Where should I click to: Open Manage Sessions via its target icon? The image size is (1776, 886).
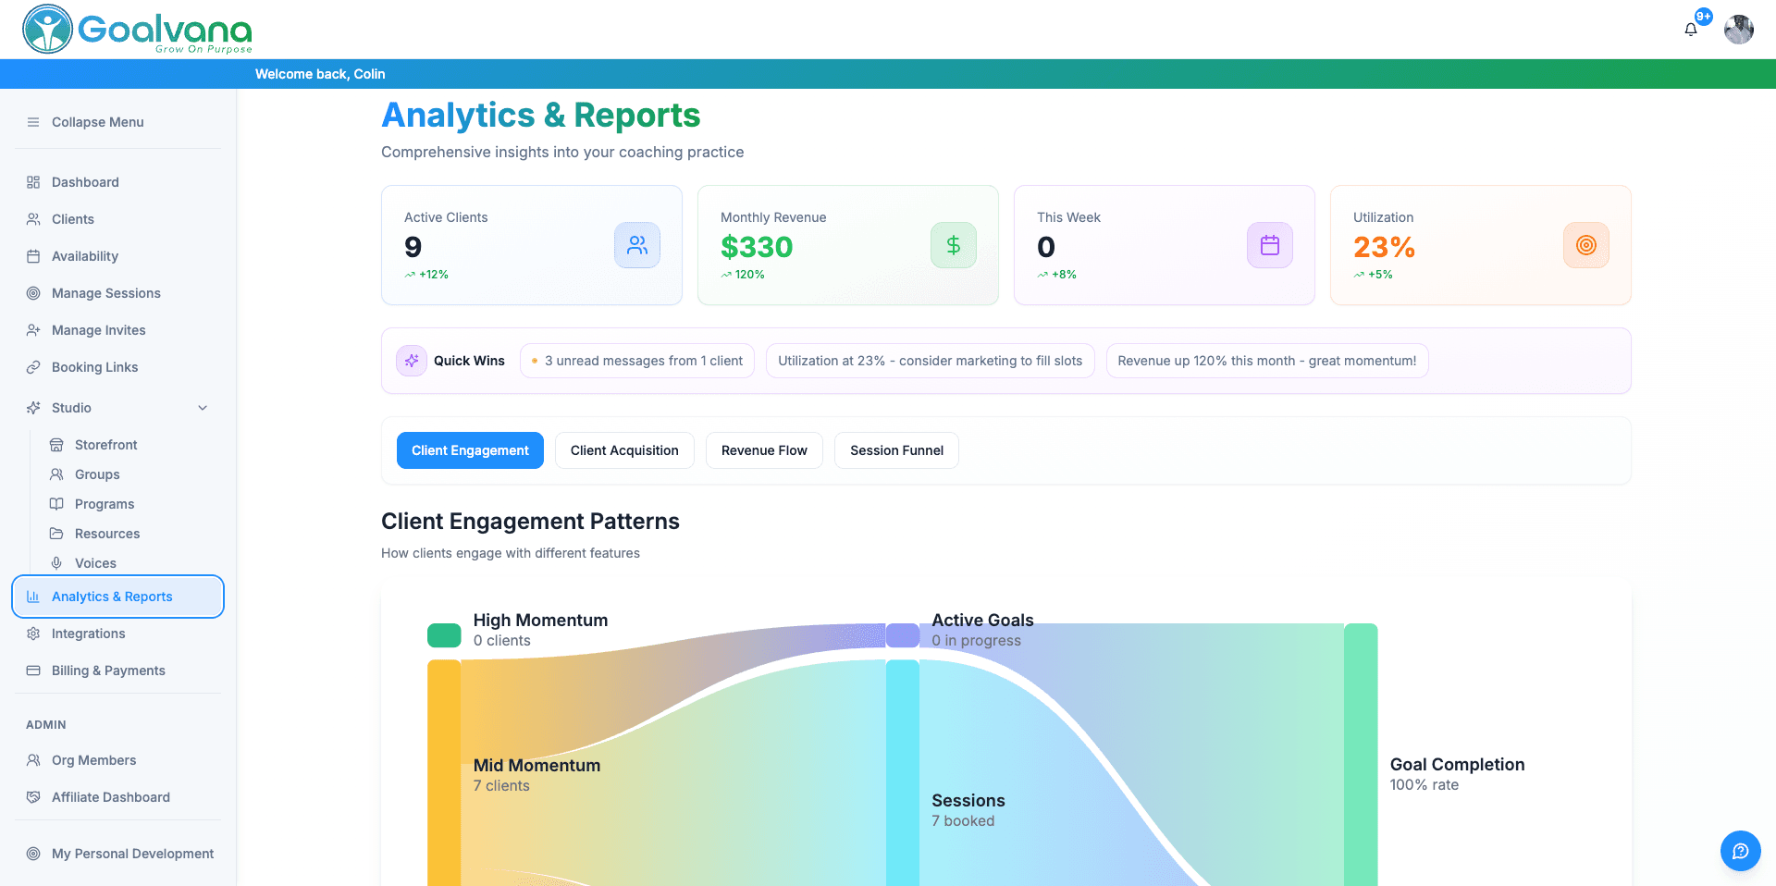pos(33,293)
